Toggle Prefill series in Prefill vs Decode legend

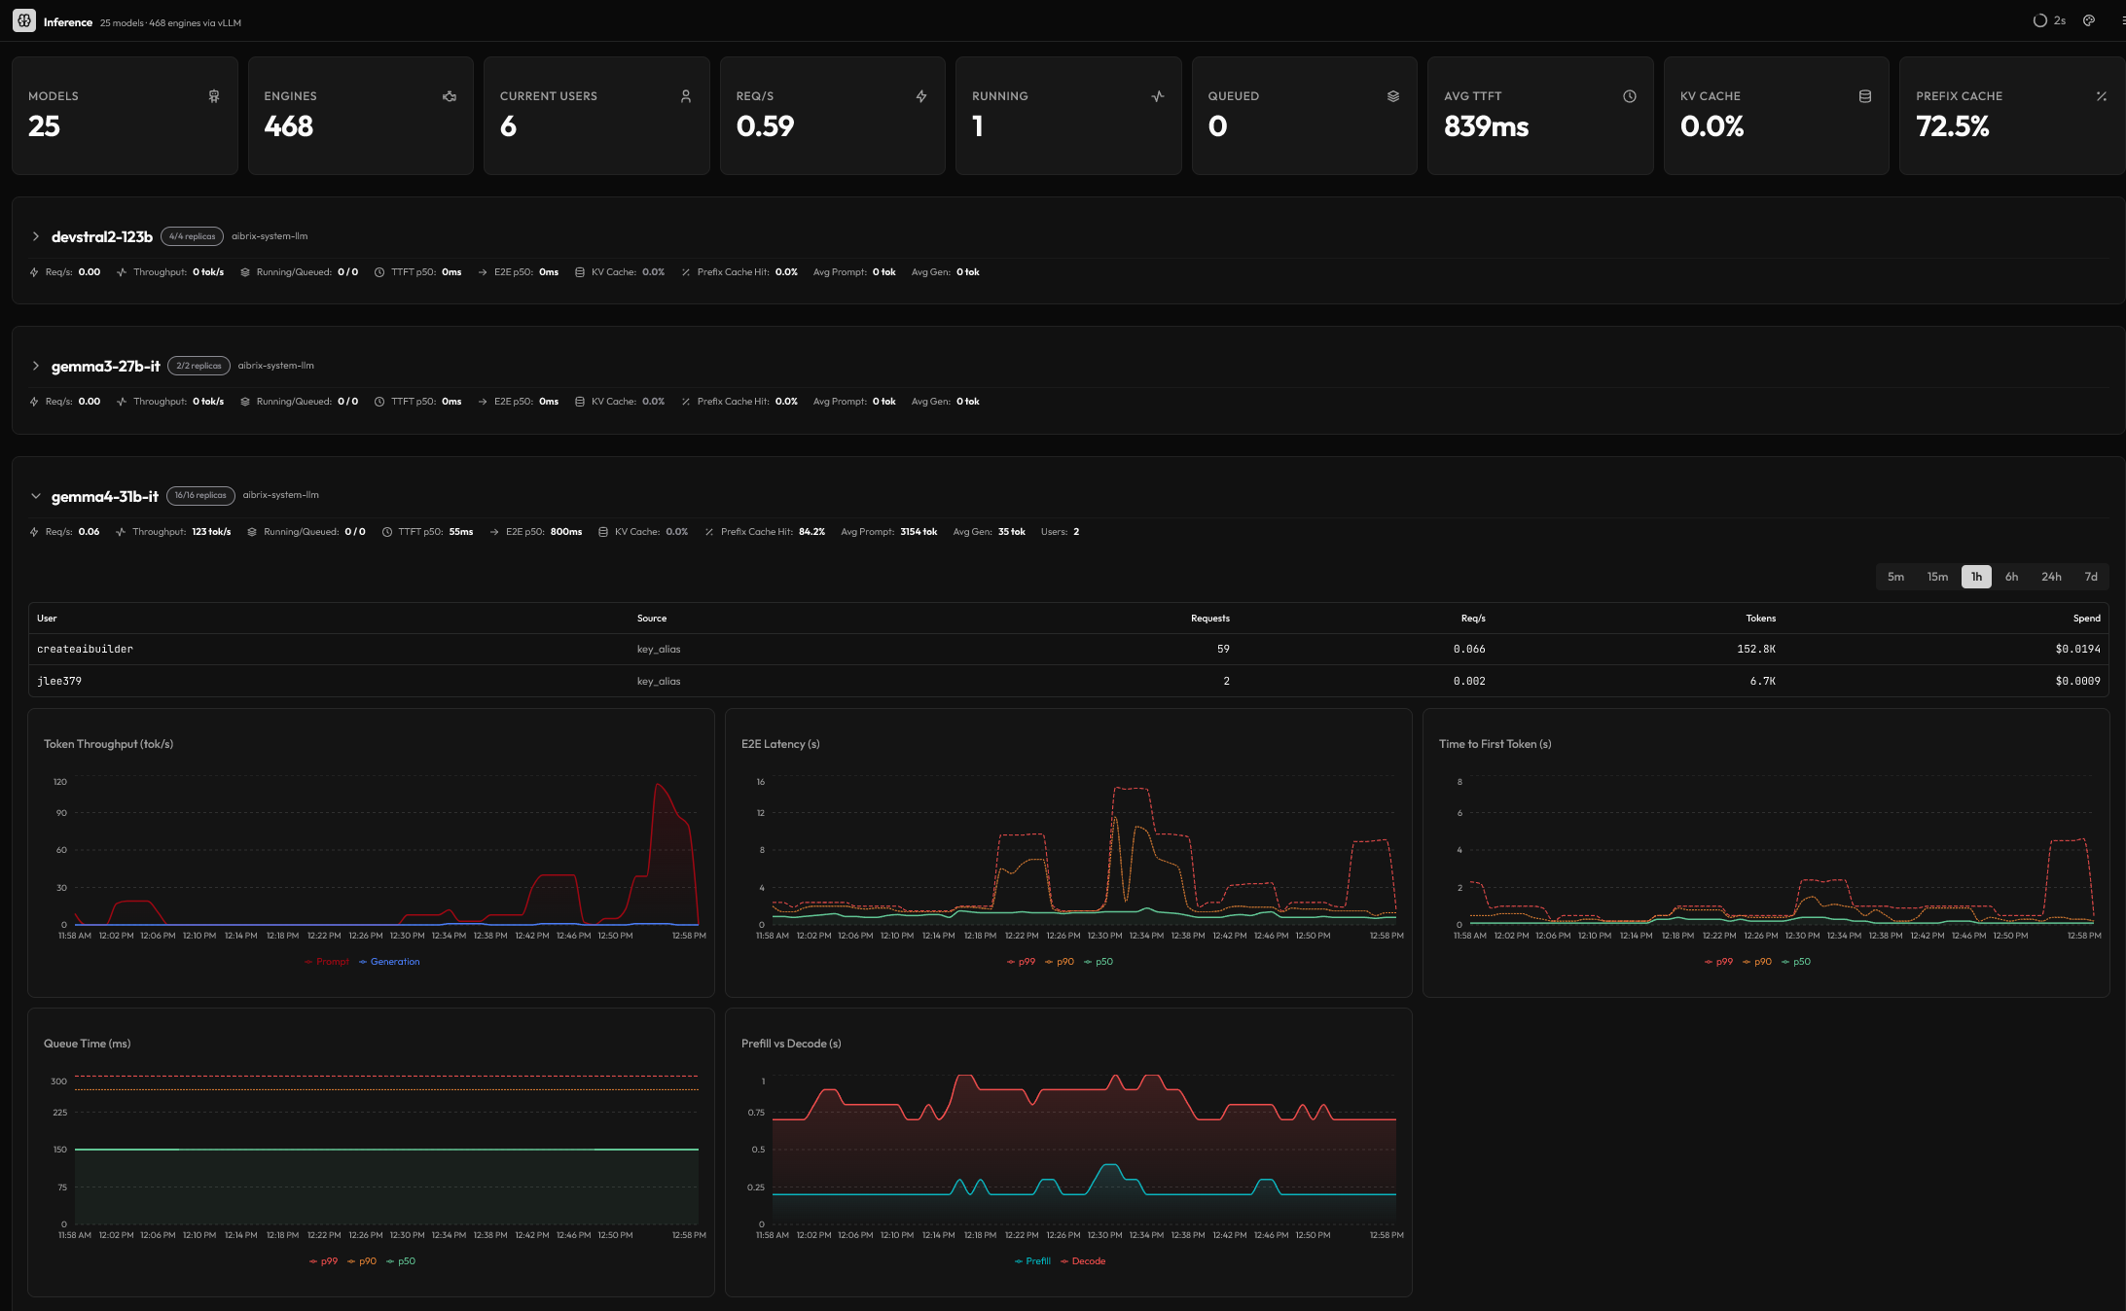click(x=1032, y=1261)
